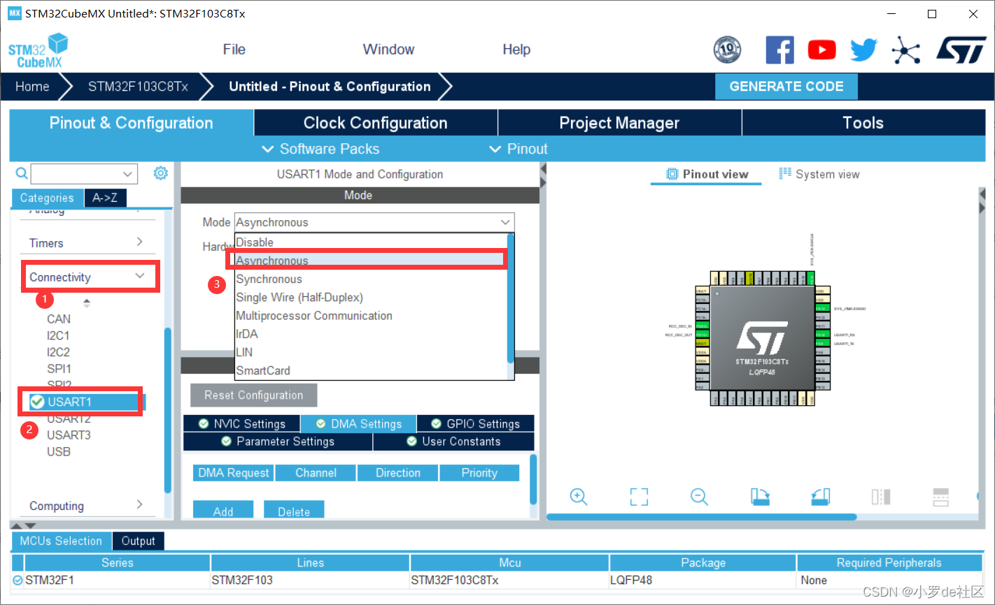This screenshot has height=605, width=995.
Task: Click the zoom out magnifier icon
Action: click(x=699, y=497)
